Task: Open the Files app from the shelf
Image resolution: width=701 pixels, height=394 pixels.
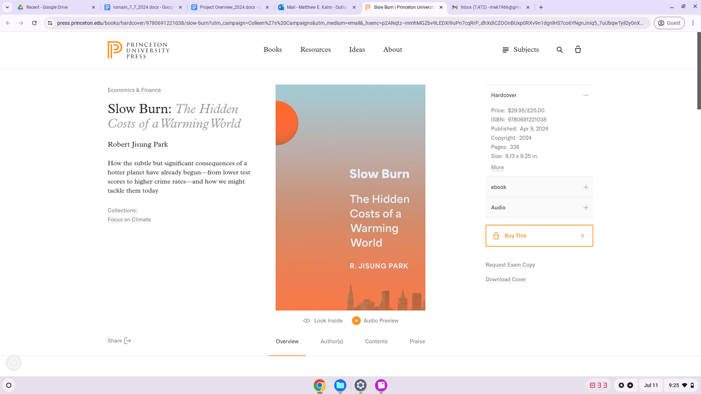Action: 340,385
